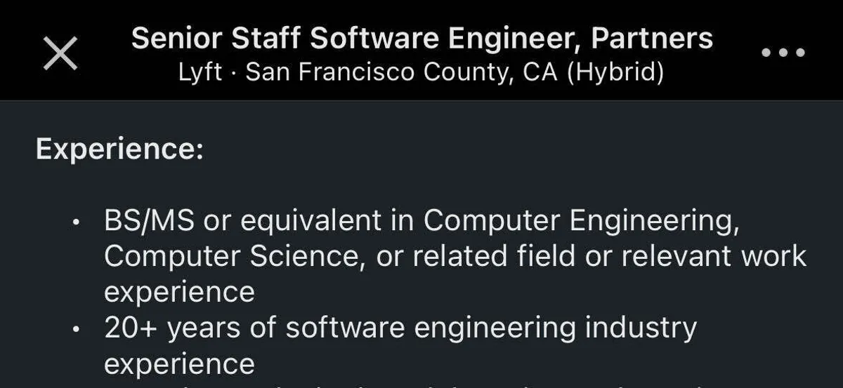Select the BS/MS text in the first bullet

point(149,221)
